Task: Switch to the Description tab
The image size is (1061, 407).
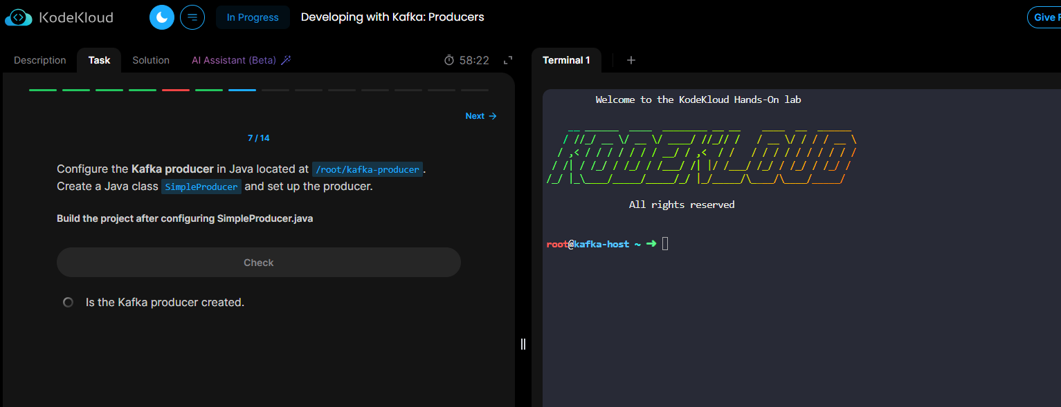Action: pos(40,60)
